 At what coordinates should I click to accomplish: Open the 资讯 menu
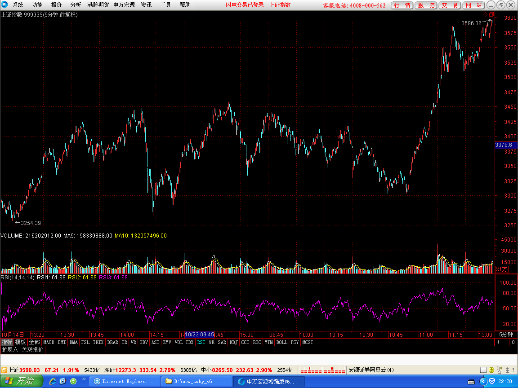(146, 4)
